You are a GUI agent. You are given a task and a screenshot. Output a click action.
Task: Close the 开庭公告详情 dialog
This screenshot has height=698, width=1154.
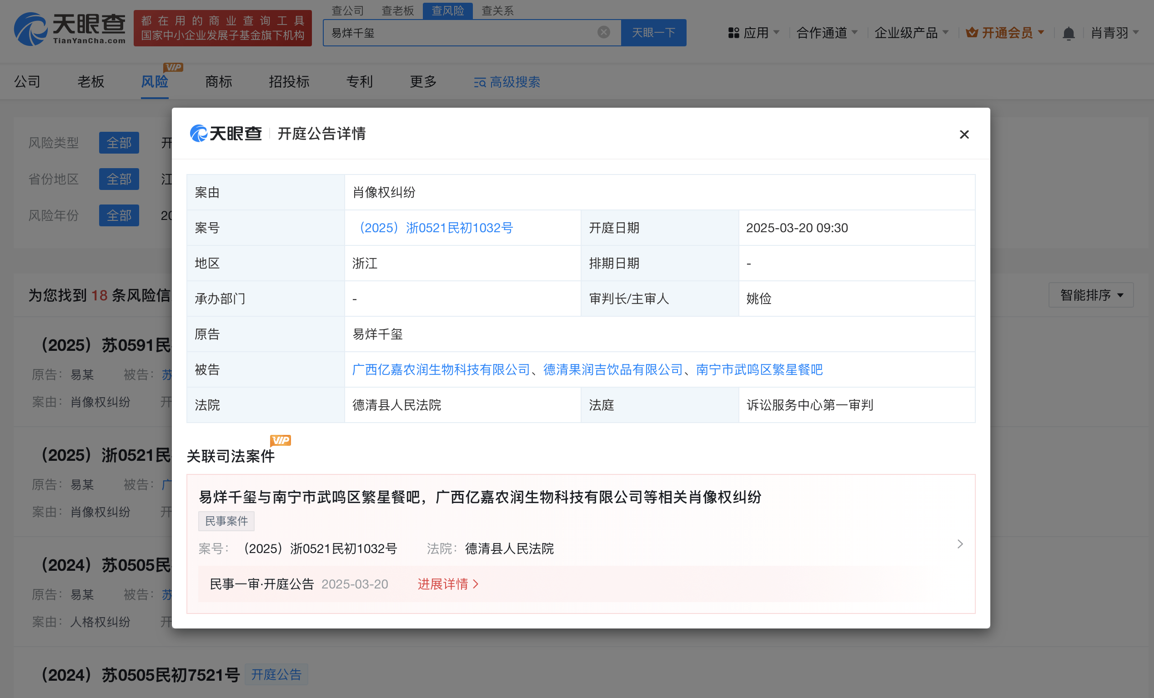[964, 135]
